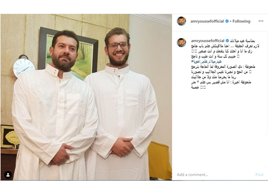Click the first line of Arabic caption
The image size is (268, 195).
tap(242, 41)
